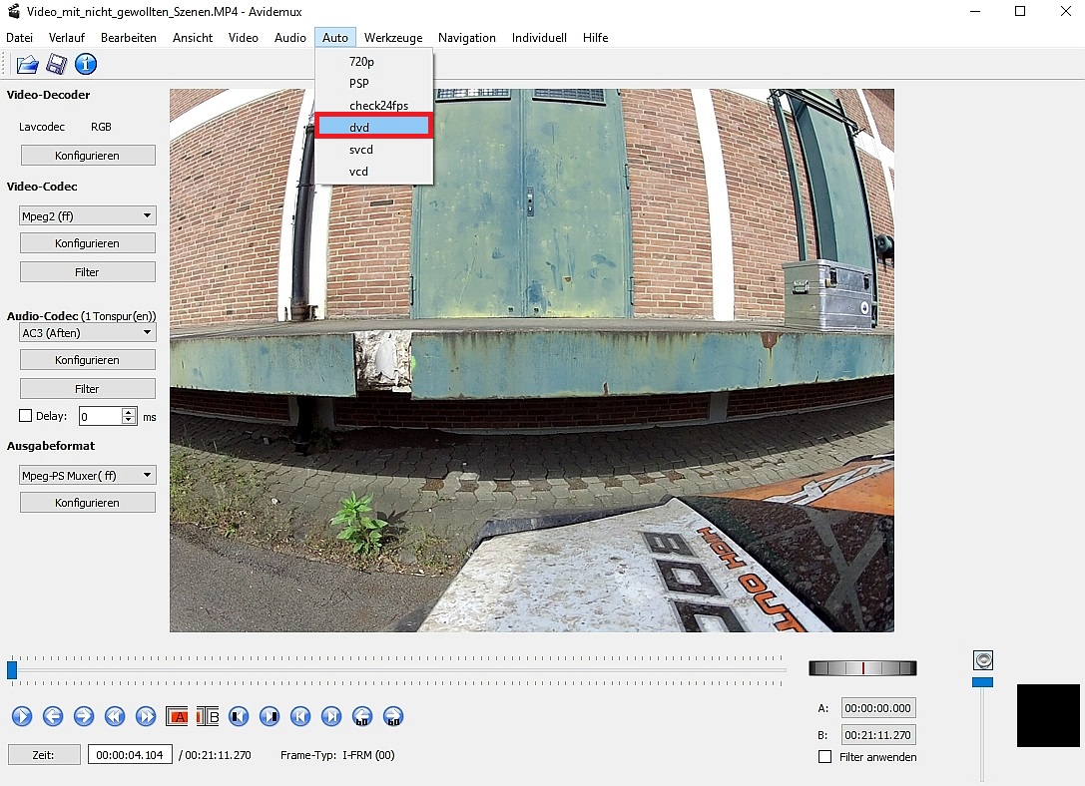Jump forward 60 seconds icon

click(x=393, y=716)
